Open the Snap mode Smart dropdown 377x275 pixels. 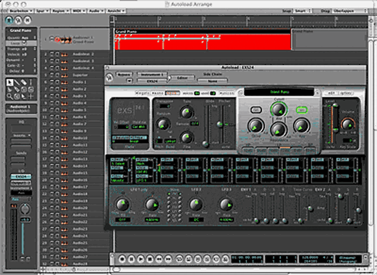click(x=303, y=11)
